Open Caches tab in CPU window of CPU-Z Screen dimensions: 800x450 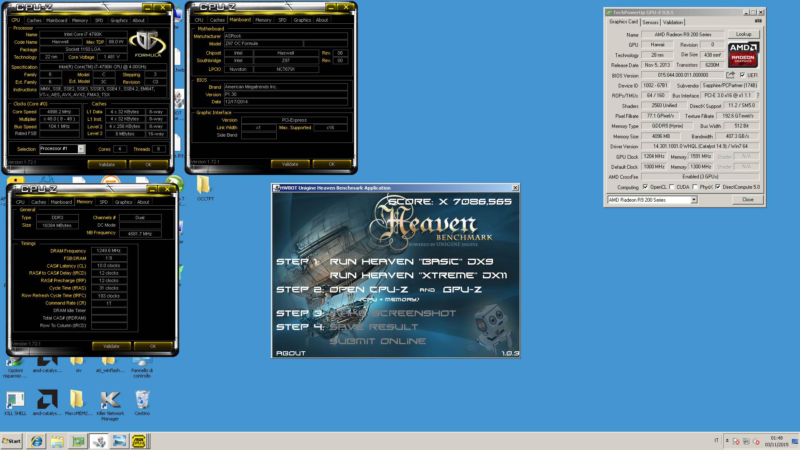pyautogui.click(x=34, y=20)
